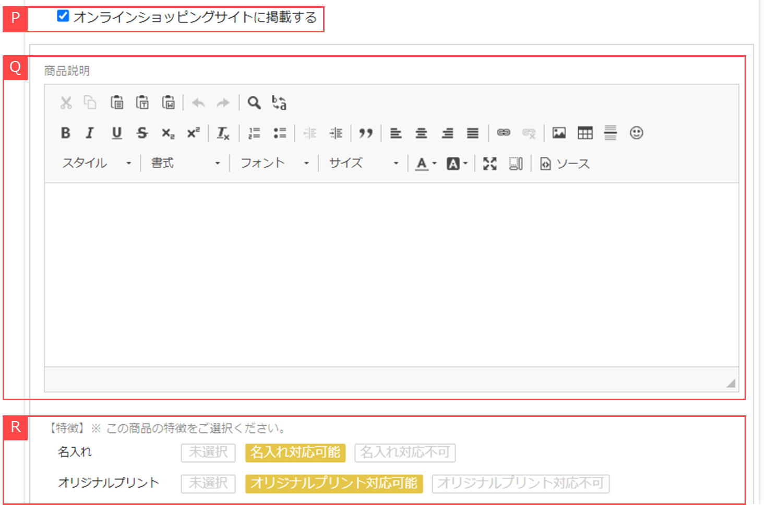Screen dimensions: 767x505
Task: Click the Bold formatting icon
Action: click(x=65, y=133)
